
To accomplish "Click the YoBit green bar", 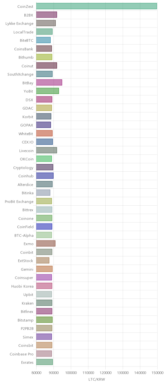I will tap(47, 91).
